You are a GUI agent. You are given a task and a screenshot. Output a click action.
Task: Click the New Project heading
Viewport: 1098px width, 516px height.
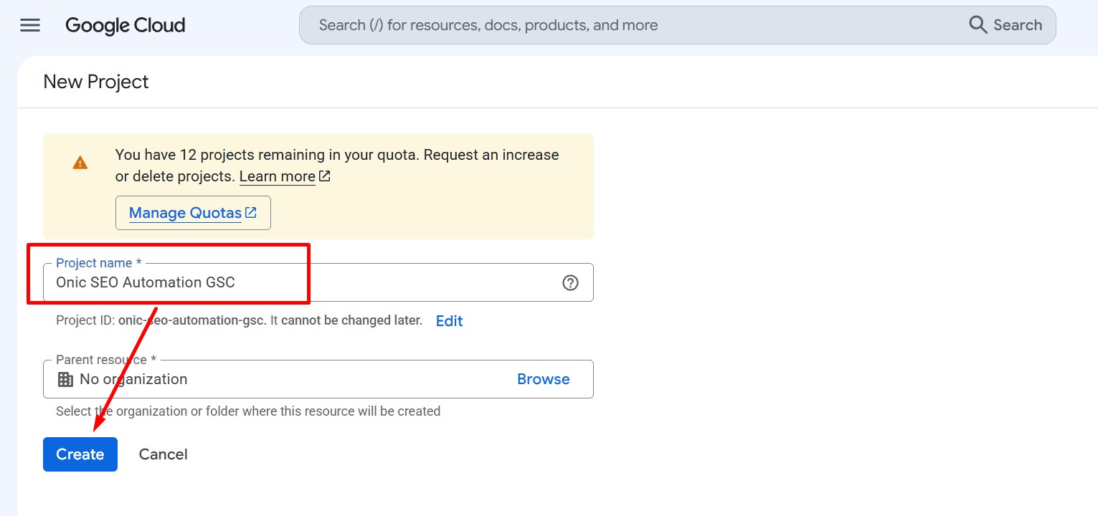[x=96, y=82]
